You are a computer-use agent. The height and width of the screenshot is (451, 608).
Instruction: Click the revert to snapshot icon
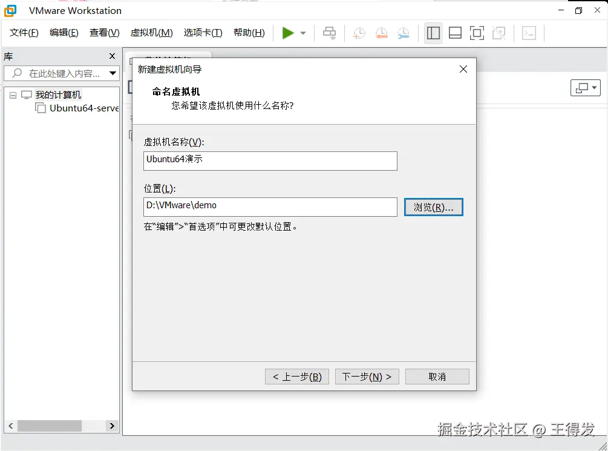pos(382,33)
